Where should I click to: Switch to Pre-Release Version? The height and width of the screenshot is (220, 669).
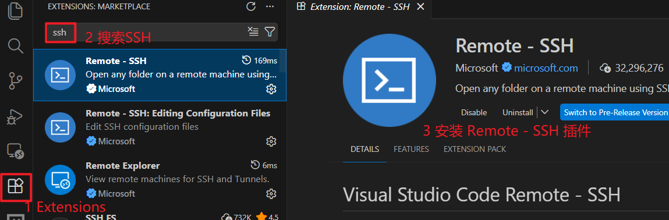(x=614, y=112)
